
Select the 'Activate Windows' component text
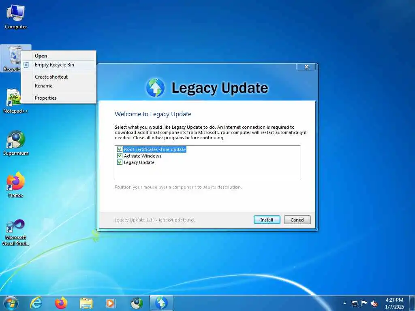click(x=142, y=156)
